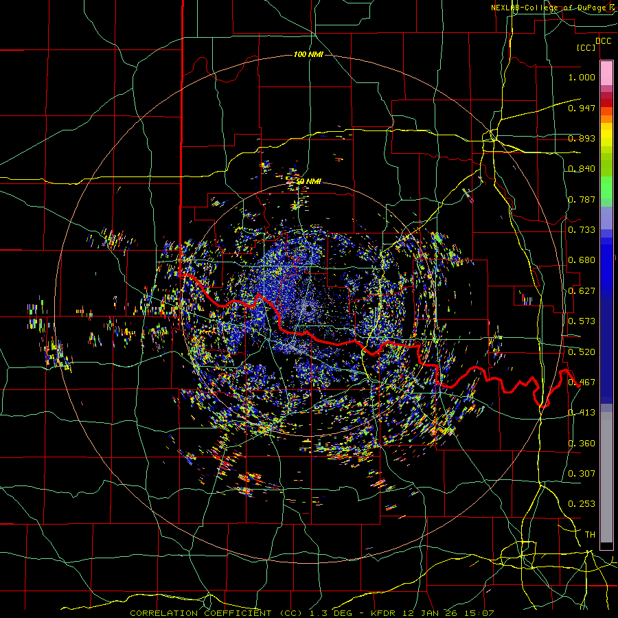Click the 0.573 scale value
The height and width of the screenshot is (618, 618).
[582, 321]
